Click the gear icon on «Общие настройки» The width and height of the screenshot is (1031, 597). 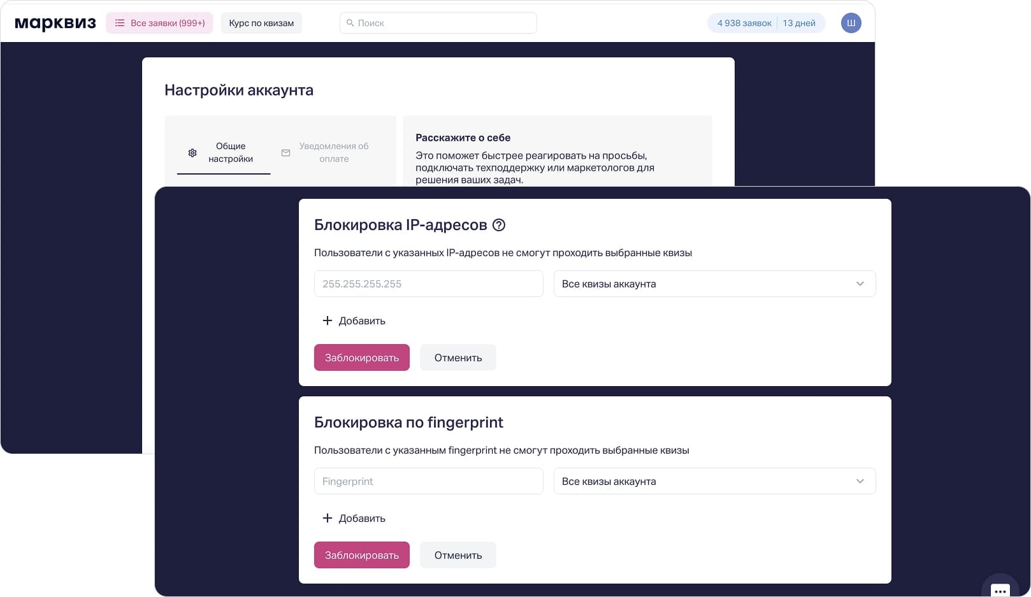pos(192,153)
